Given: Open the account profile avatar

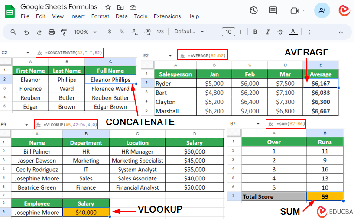Looking at the screenshot, I should (344, 10).
